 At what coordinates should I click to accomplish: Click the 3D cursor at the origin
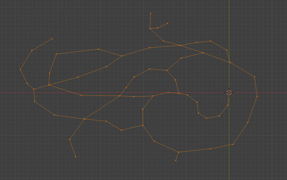(x=229, y=92)
